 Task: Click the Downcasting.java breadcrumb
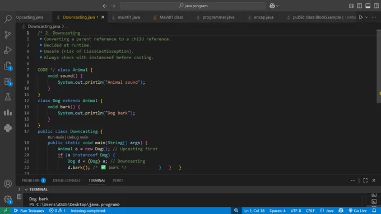click(44, 26)
